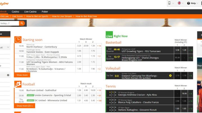This screenshot has height=113, width=202.
Task: Select odds 2.80 for Unión Comercio
Action: pos(79,95)
